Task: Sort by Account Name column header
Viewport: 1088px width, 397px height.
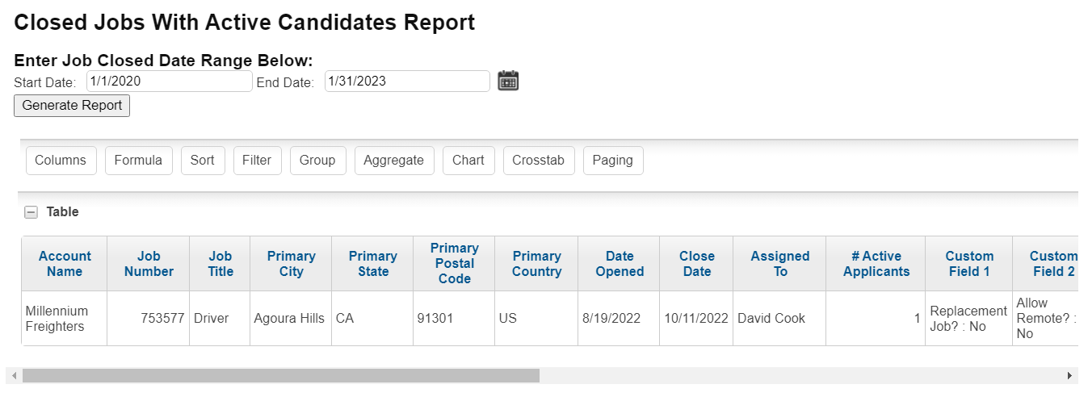Action: tap(65, 264)
